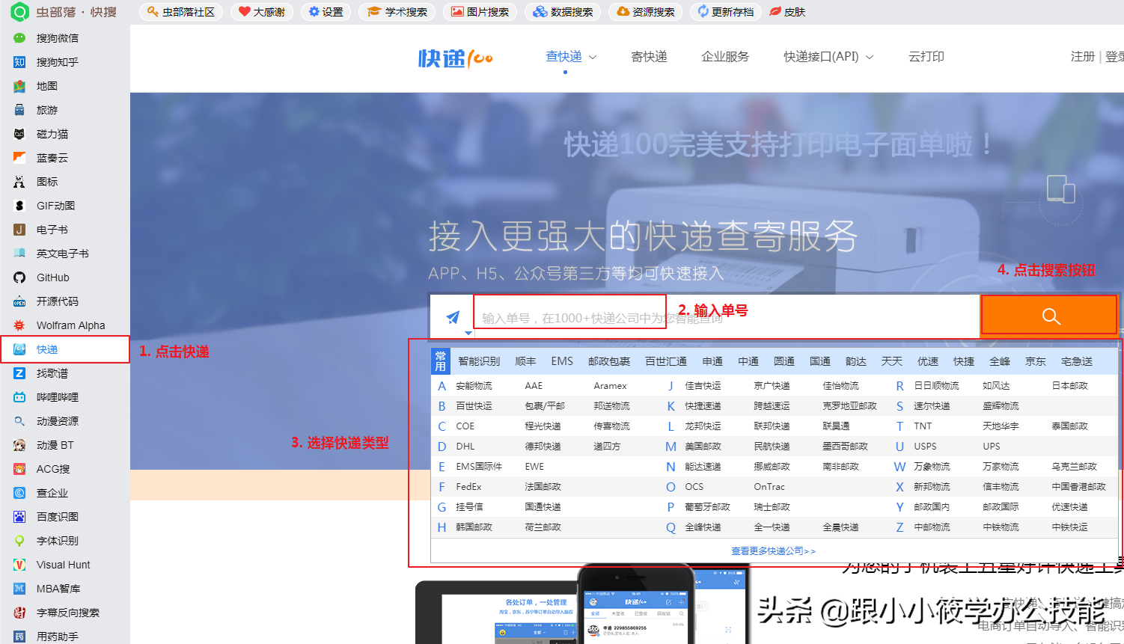Choose EMS courier in common row

click(x=562, y=361)
